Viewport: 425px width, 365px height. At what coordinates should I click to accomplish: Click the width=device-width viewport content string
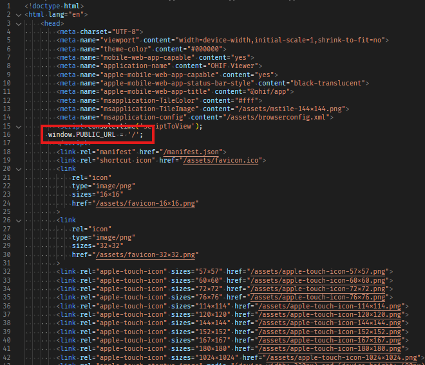[x=280, y=40]
